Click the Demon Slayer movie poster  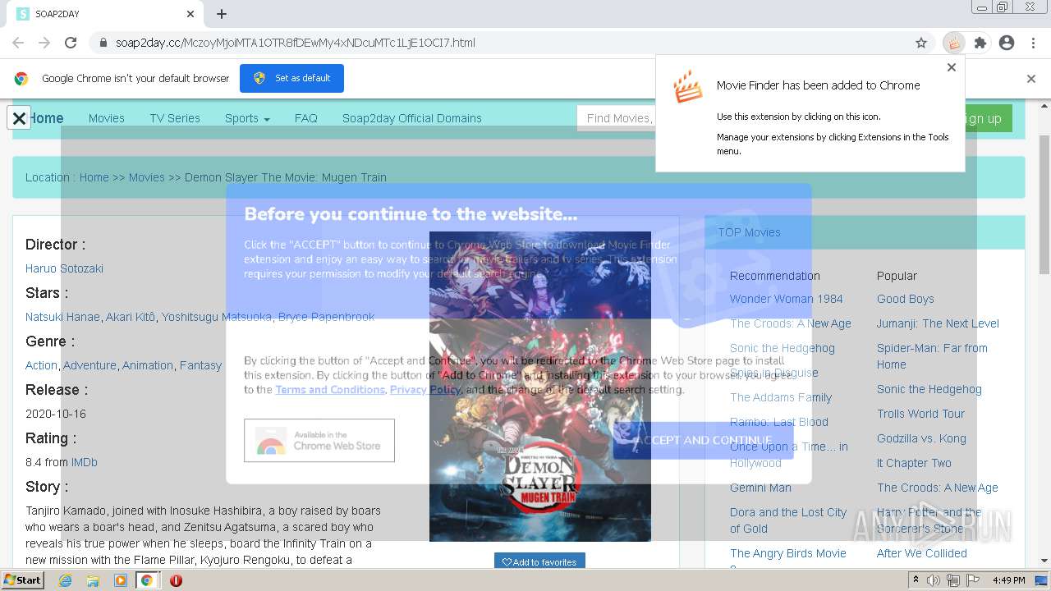pyautogui.click(x=540, y=387)
